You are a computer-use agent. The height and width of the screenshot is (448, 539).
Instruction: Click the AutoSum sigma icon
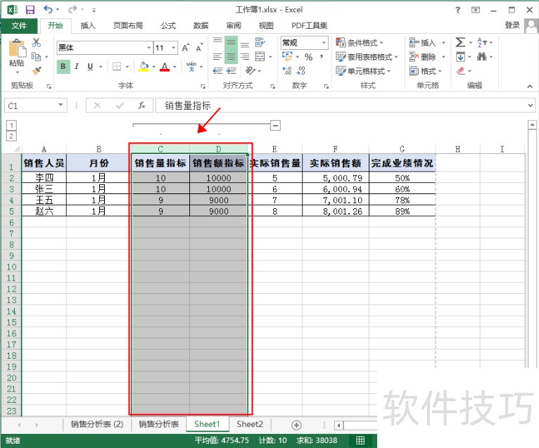coord(460,42)
